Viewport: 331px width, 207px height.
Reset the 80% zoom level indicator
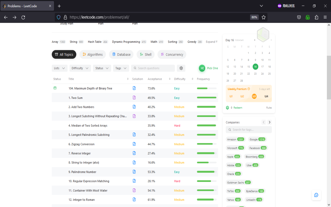pyautogui.click(x=254, y=17)
